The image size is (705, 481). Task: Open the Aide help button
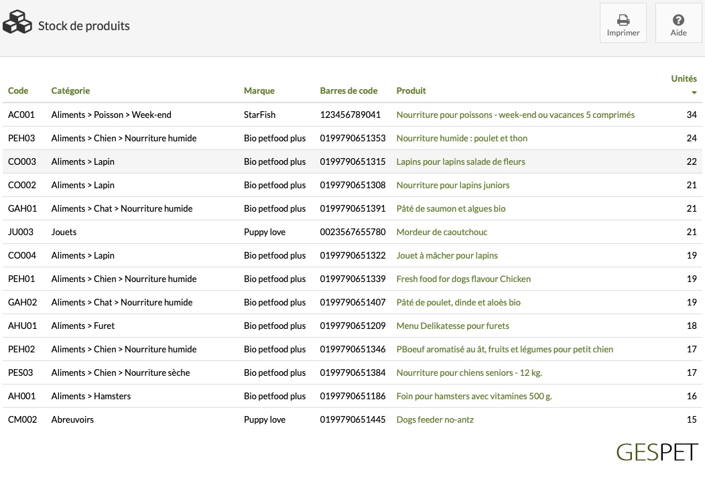click(678, 23)
